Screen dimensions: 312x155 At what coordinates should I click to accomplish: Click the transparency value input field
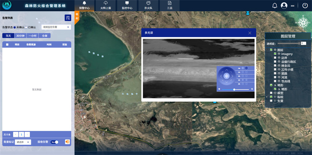coord(303,43)
